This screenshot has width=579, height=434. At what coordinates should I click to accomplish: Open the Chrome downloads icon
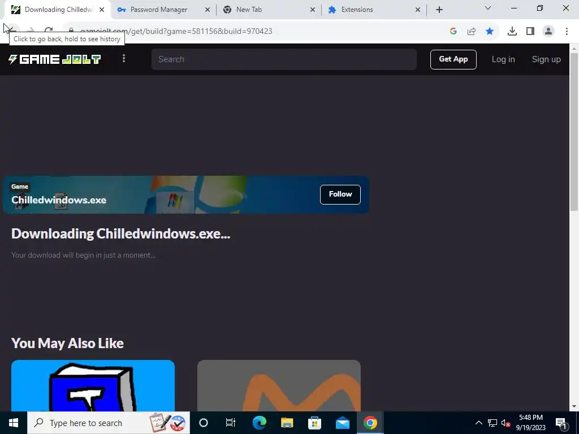(x=512, y=32)
